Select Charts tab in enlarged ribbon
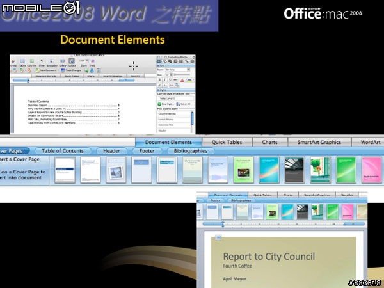 point(270,142)
